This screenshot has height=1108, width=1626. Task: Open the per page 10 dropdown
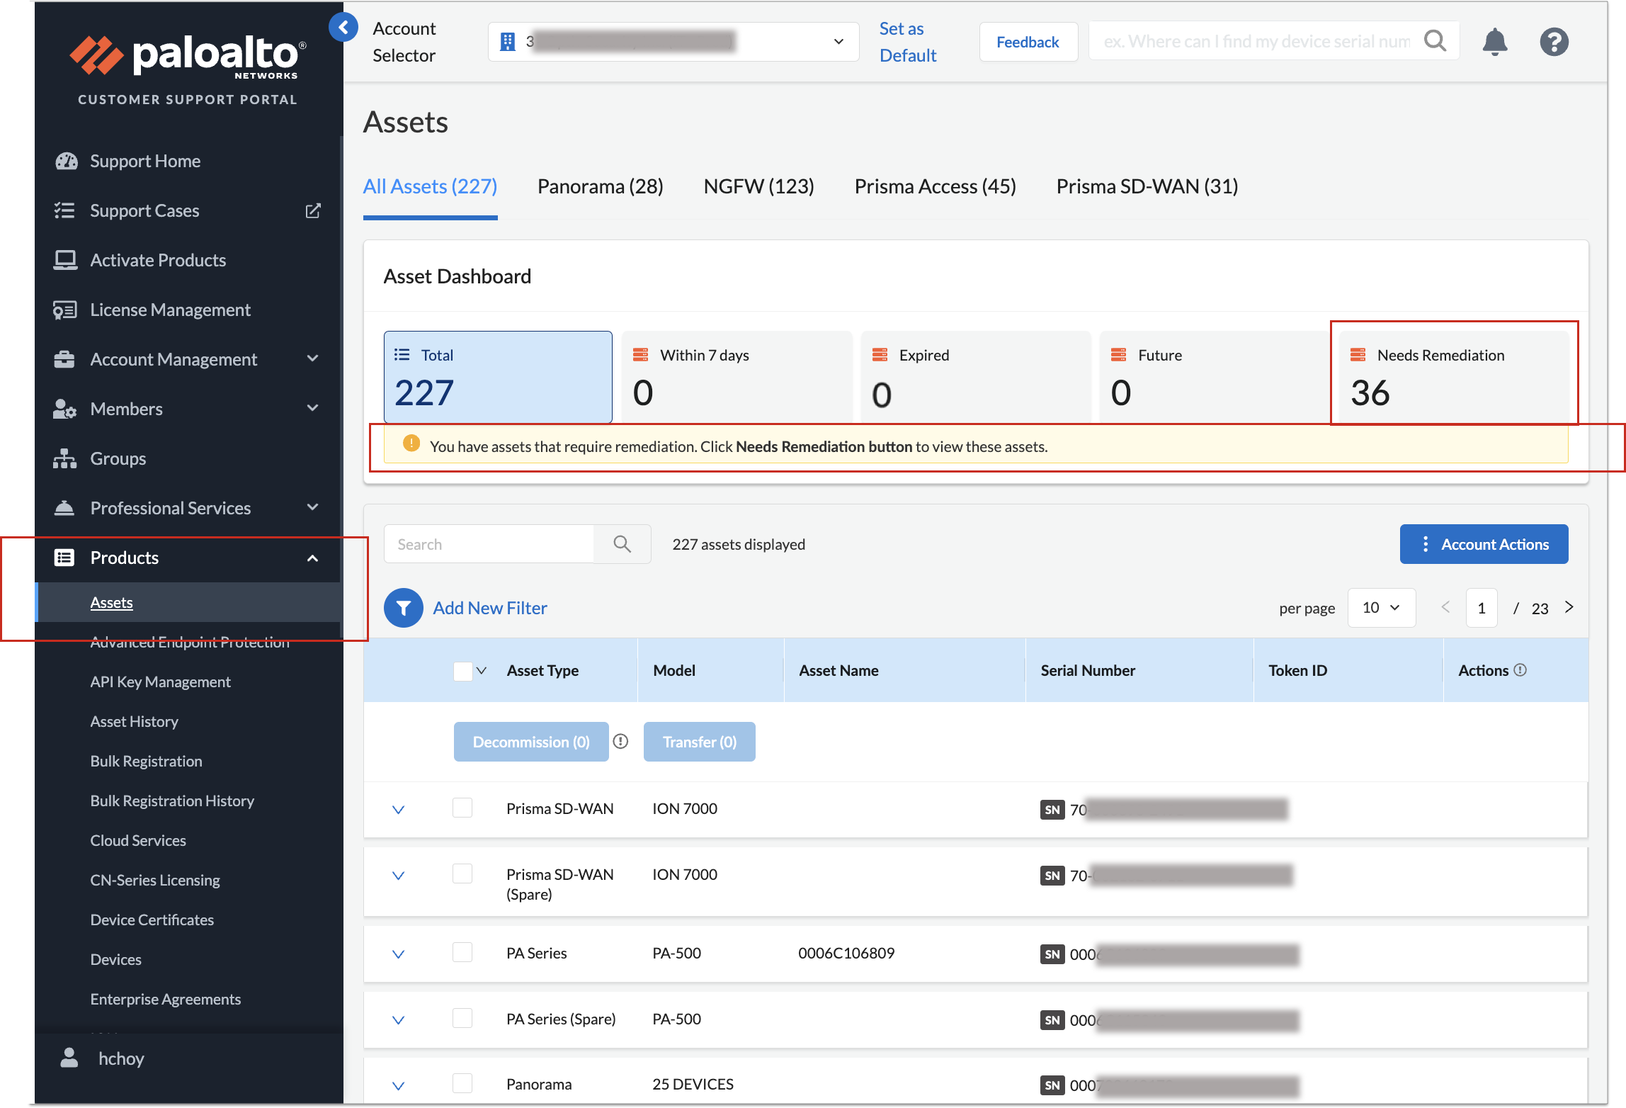point(1381,608)
